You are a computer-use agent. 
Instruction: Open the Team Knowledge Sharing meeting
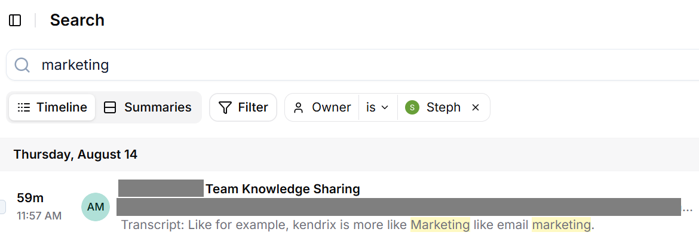coord(283,189)
